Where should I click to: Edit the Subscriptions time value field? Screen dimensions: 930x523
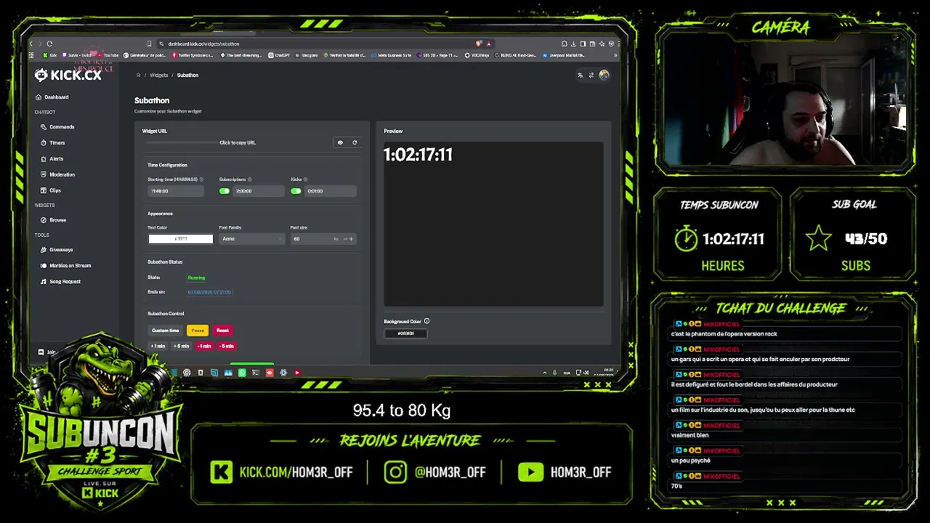pyautogui.click(x=259, y=191)
